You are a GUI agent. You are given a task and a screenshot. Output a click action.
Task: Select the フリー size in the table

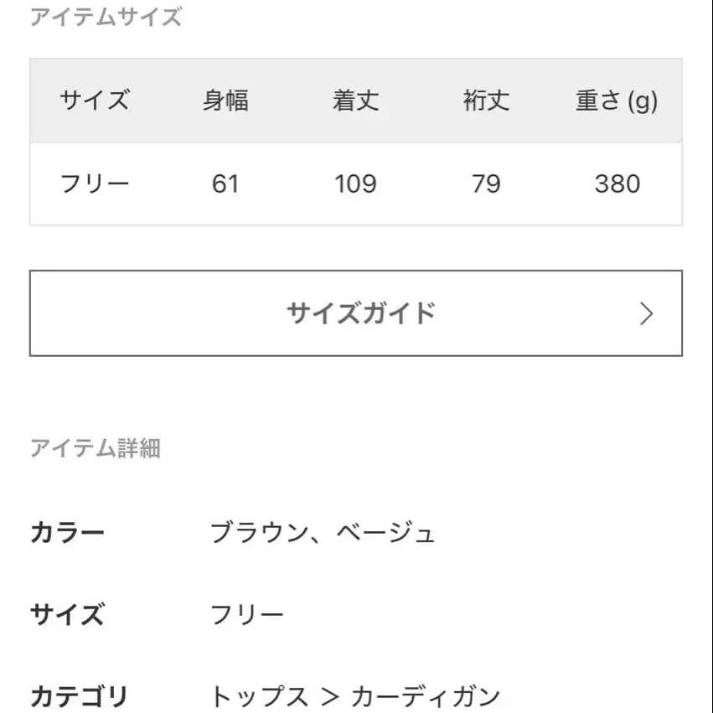click(95, 183)
